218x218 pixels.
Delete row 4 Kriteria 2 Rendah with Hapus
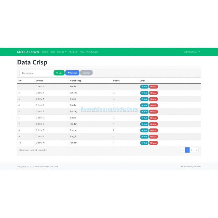pos(153,105)
